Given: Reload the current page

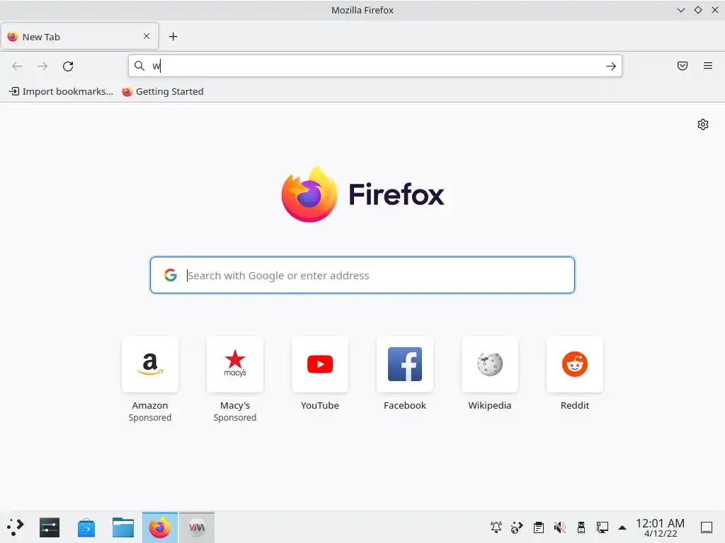Looking at the screenshot, I should pyautogui.click(x=68, y=66).
